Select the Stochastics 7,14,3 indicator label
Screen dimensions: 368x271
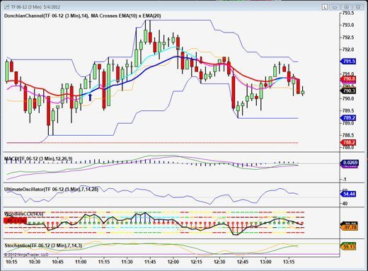43,246
